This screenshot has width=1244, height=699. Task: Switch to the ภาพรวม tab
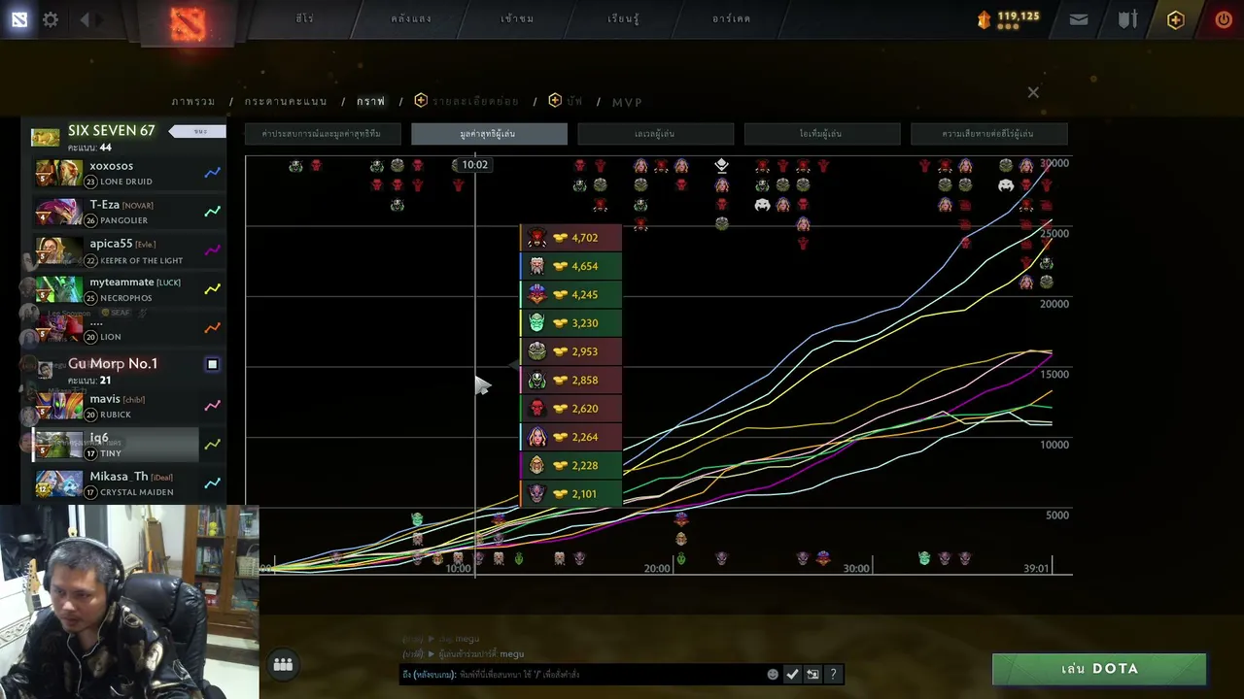point(193,101)
